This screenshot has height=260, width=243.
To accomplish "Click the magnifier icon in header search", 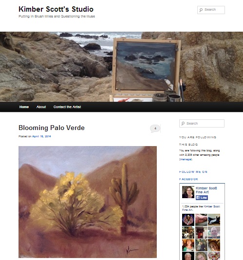I will click(x=201, y=10).
